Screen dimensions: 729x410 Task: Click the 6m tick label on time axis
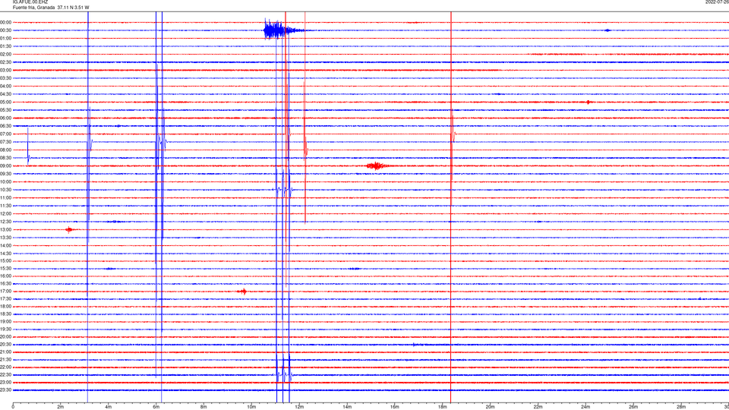coord(156,407)
